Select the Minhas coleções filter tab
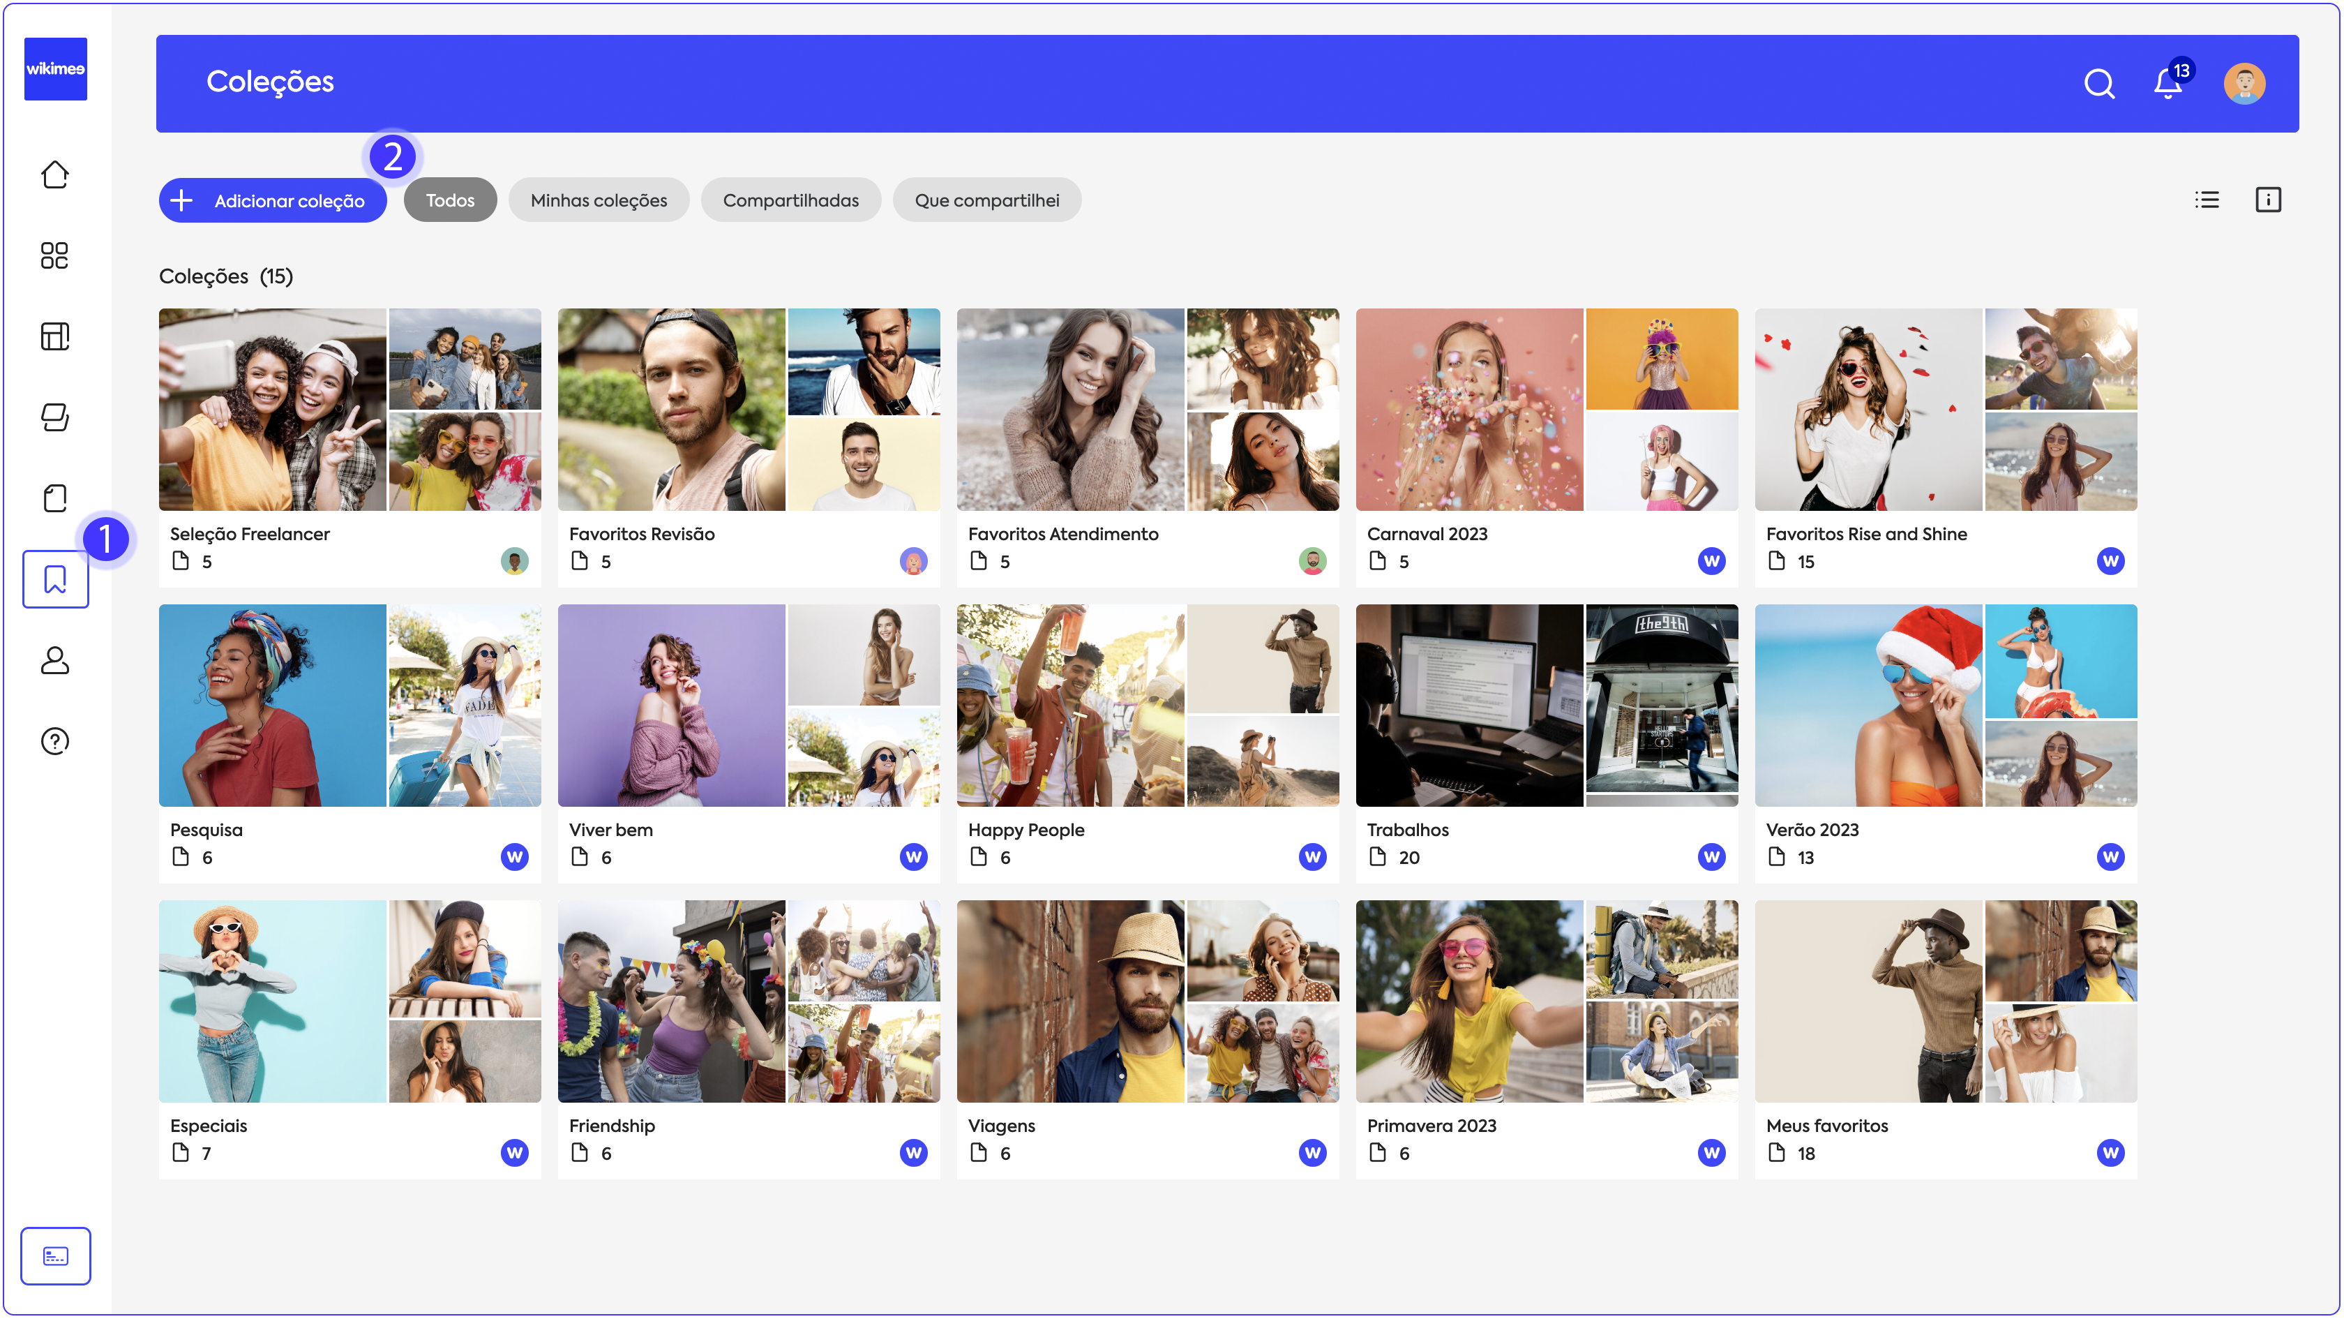Viewport: 2344px width, 1319px height. (x=599, y=200)
